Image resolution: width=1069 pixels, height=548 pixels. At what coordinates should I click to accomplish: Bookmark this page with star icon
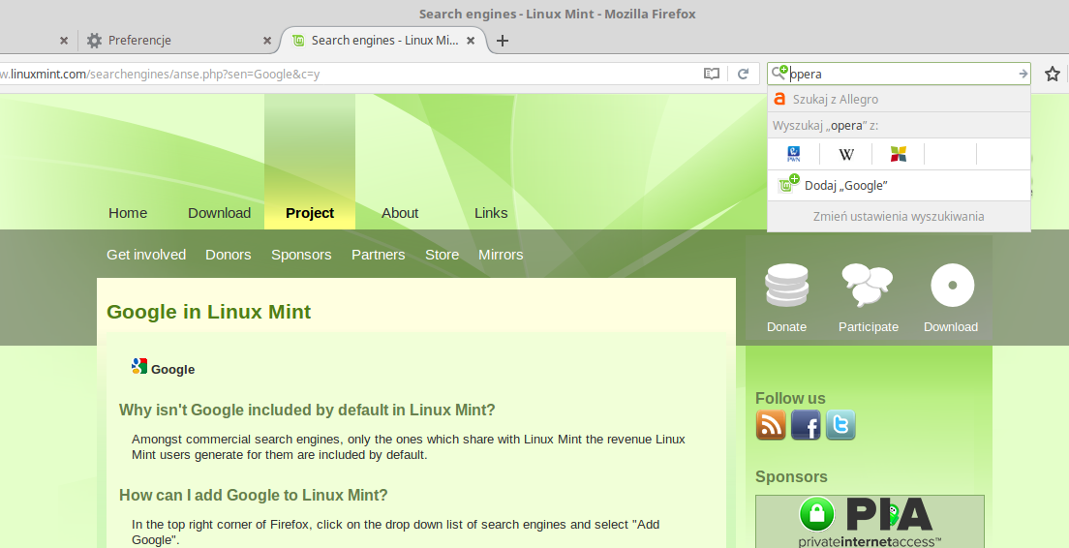click(1052, 74)
